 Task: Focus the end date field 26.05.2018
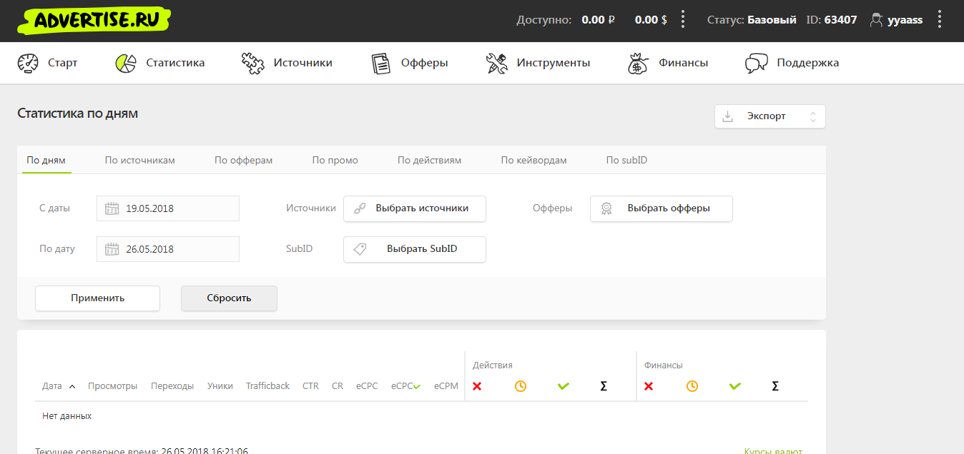pos(168,249)
